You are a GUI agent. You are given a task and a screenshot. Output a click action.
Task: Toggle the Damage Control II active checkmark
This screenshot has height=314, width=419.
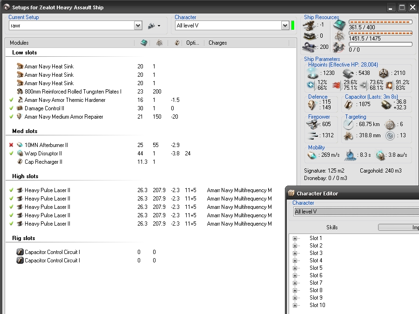pyautogui.click(x=11, y=108)
